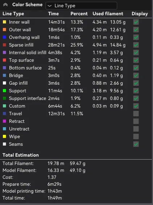Click the Time column header

coord(53,14)
